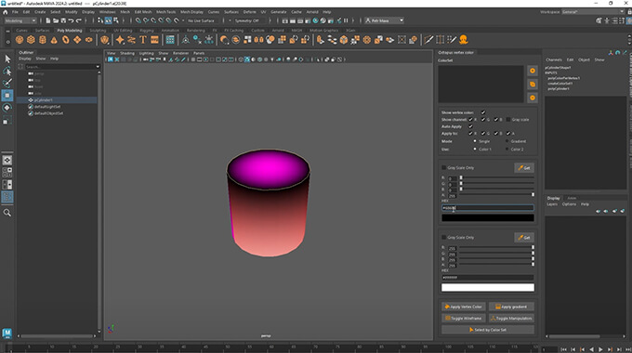Open the viewport Shading menu
632x353 pixels.
pos(127,53)
